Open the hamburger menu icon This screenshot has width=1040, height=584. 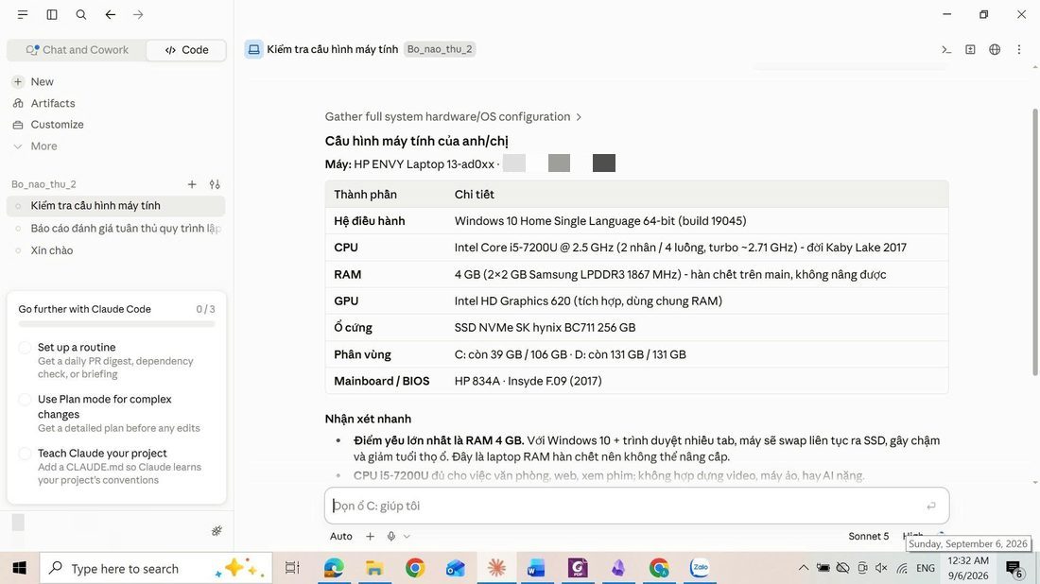(23, 14)
